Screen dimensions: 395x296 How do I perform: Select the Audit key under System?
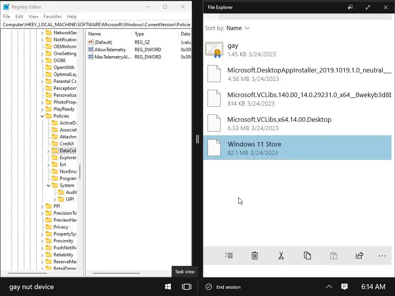tap(71, 192)
